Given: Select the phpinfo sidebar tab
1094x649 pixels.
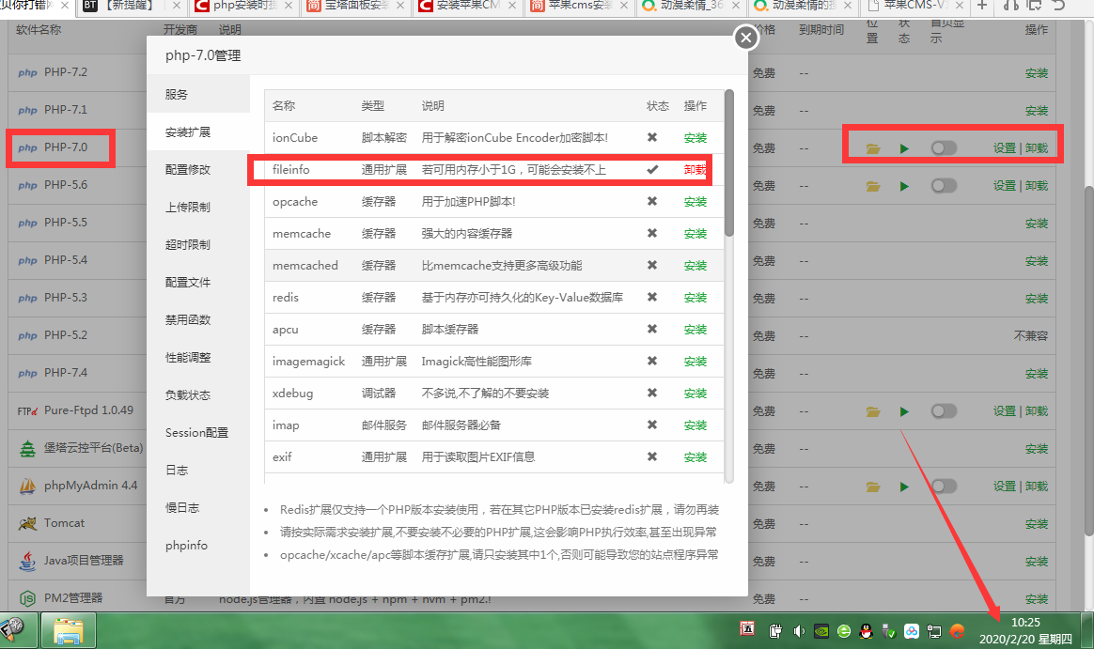Looking at the screenshot, I should point(186,546).
